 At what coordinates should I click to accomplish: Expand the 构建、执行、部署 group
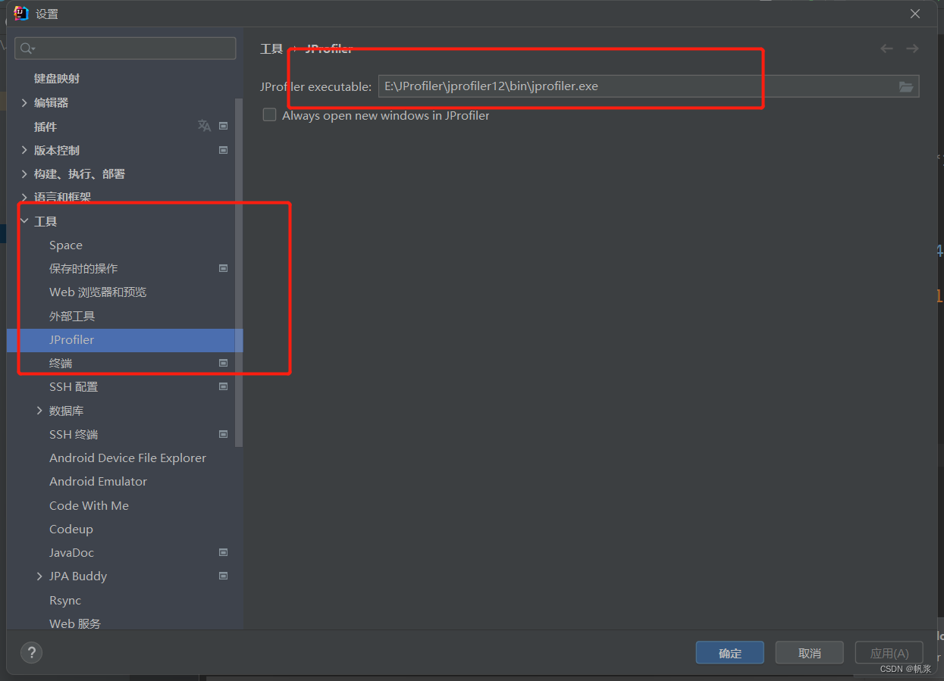pos(24,173)
